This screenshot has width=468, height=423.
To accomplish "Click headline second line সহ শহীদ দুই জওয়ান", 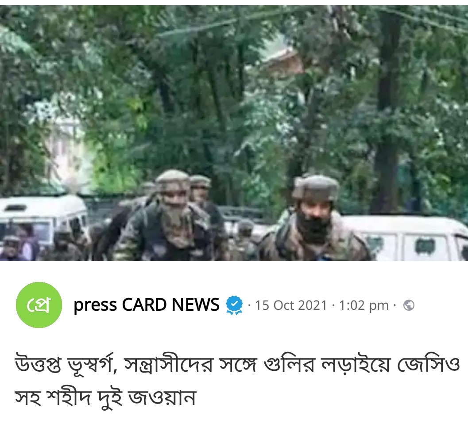I will point(105,398).
